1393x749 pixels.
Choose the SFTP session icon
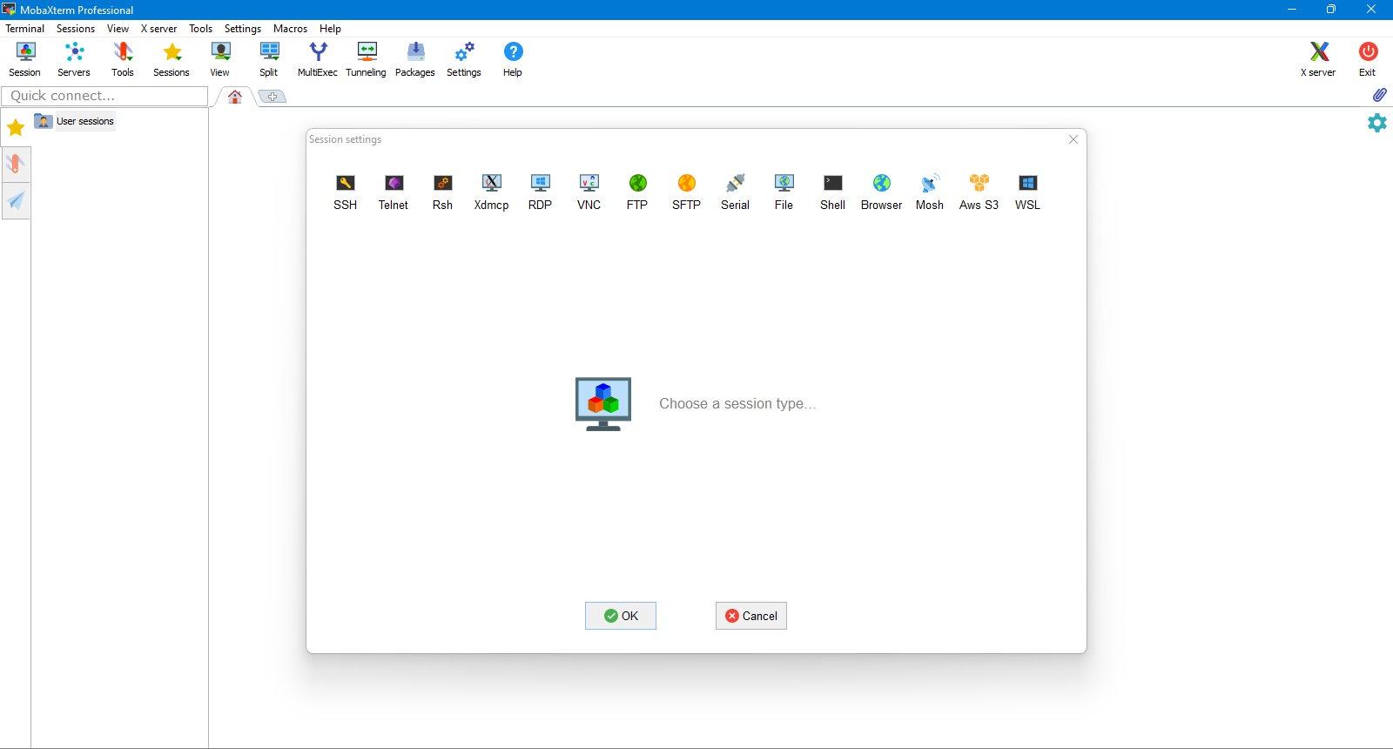coord(686,192)
